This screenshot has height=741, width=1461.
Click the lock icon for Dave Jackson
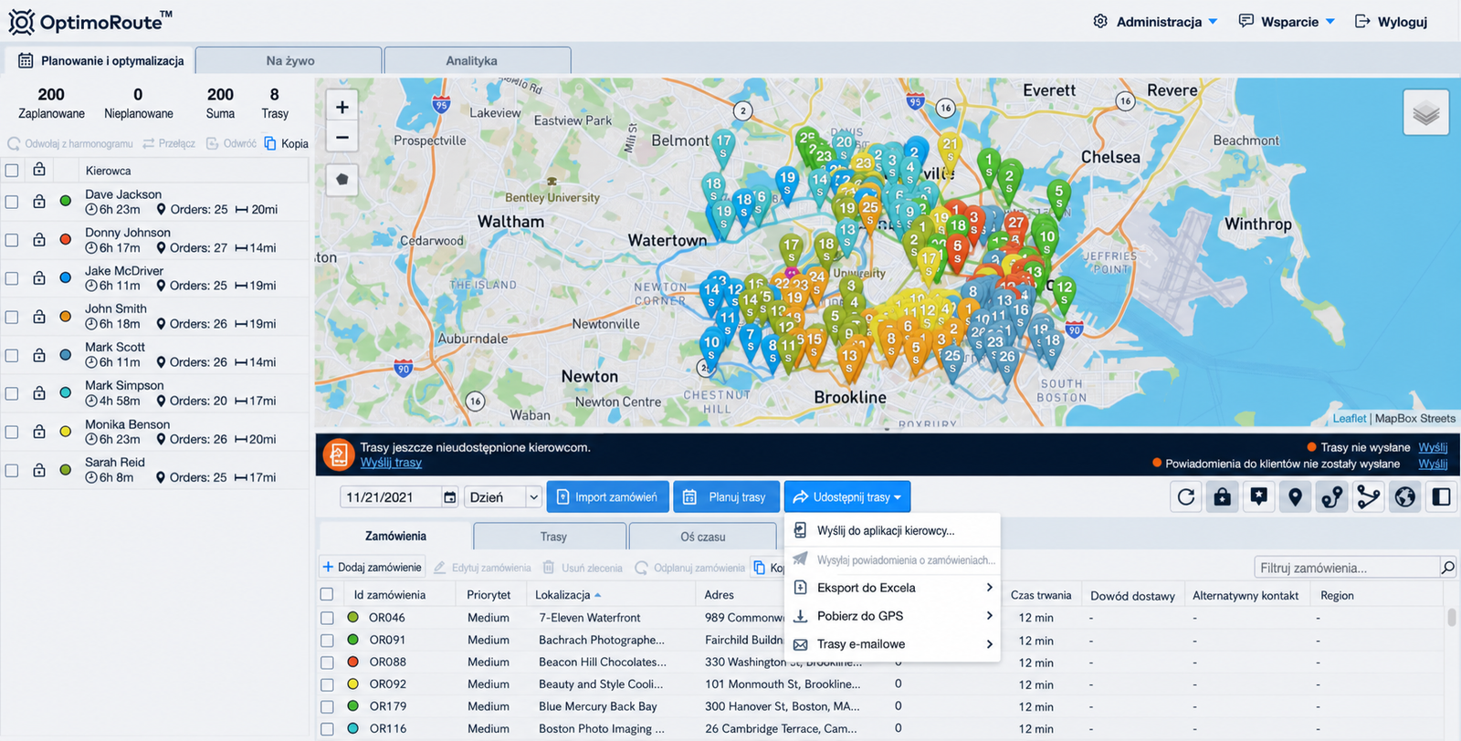[x=39, y=202]
